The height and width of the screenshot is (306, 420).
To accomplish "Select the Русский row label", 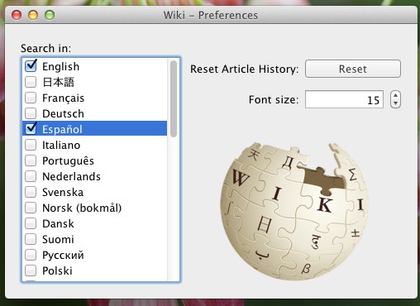I will tap(63, 256).
